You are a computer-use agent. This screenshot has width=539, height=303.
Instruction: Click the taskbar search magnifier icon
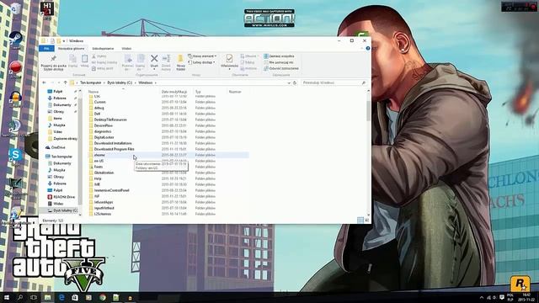20,297
